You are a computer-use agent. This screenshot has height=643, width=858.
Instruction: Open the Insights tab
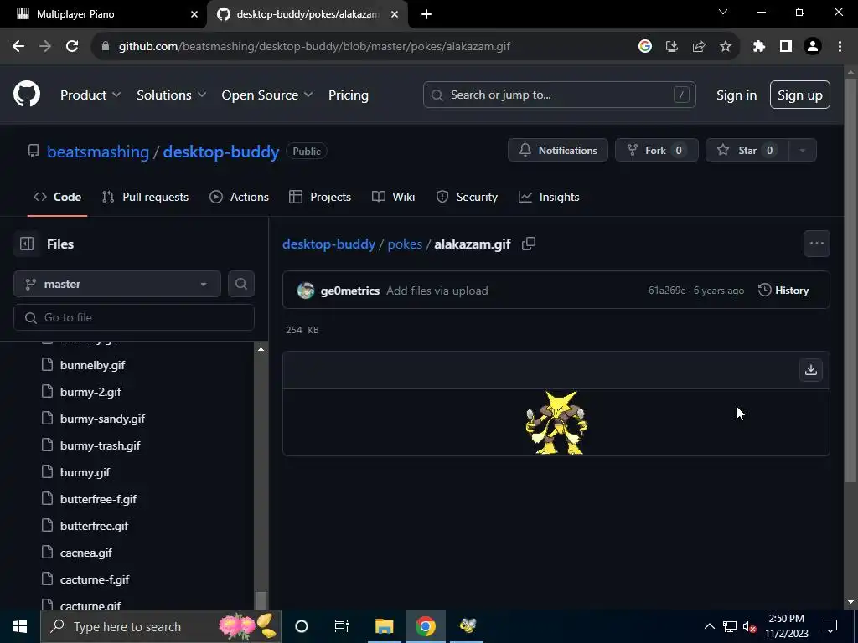click(549, 197)
